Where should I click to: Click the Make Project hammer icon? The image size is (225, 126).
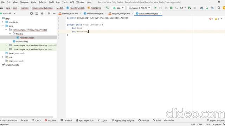[x=107, y=8]
